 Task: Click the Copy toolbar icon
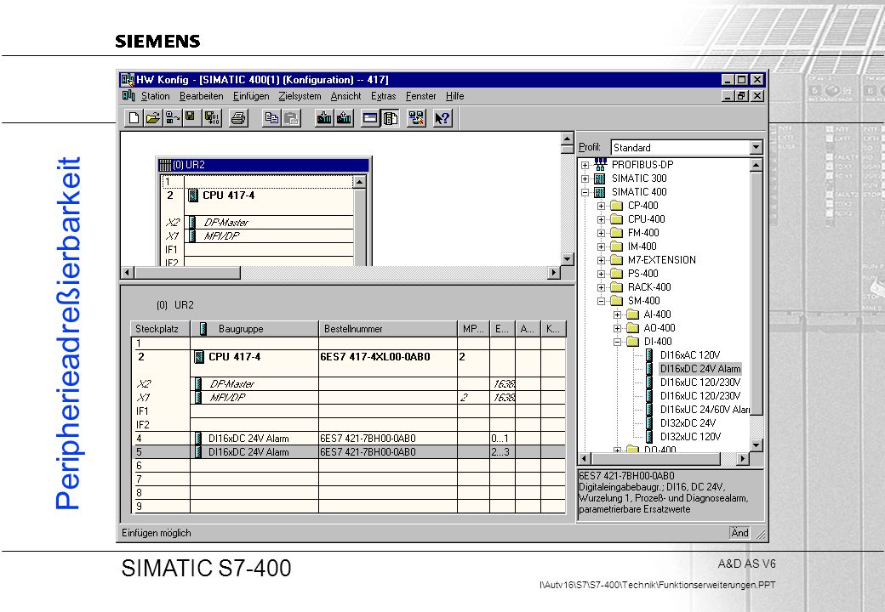271,118
